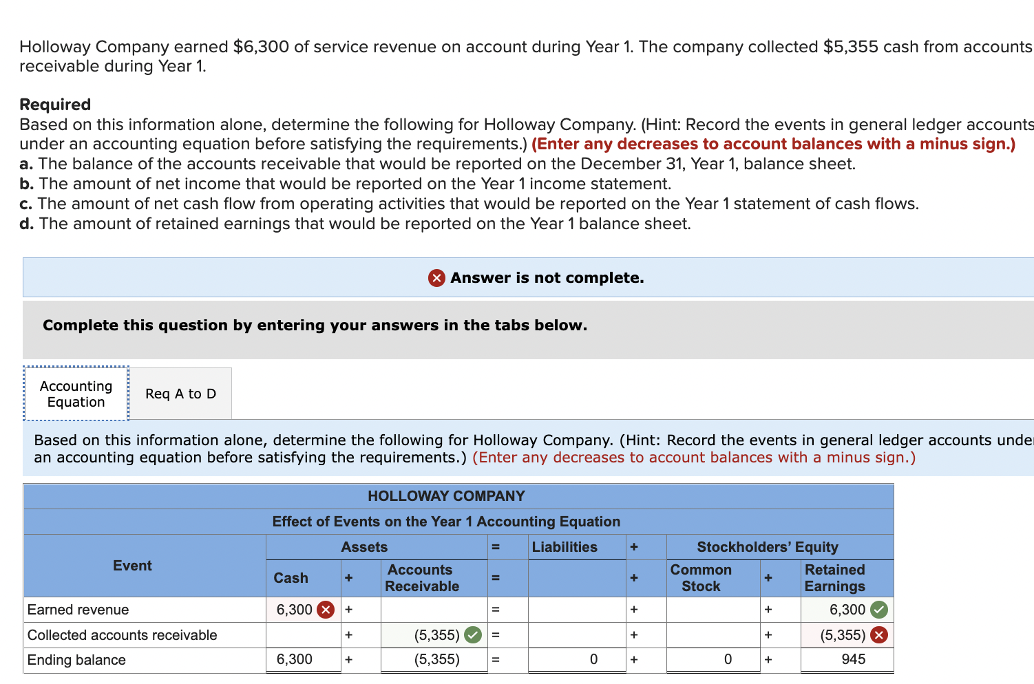Image resolution: width=1034 pixels, height=684 pixels.
Task: Click the 'Answer is not complete.' message
Action: point(547,278)
